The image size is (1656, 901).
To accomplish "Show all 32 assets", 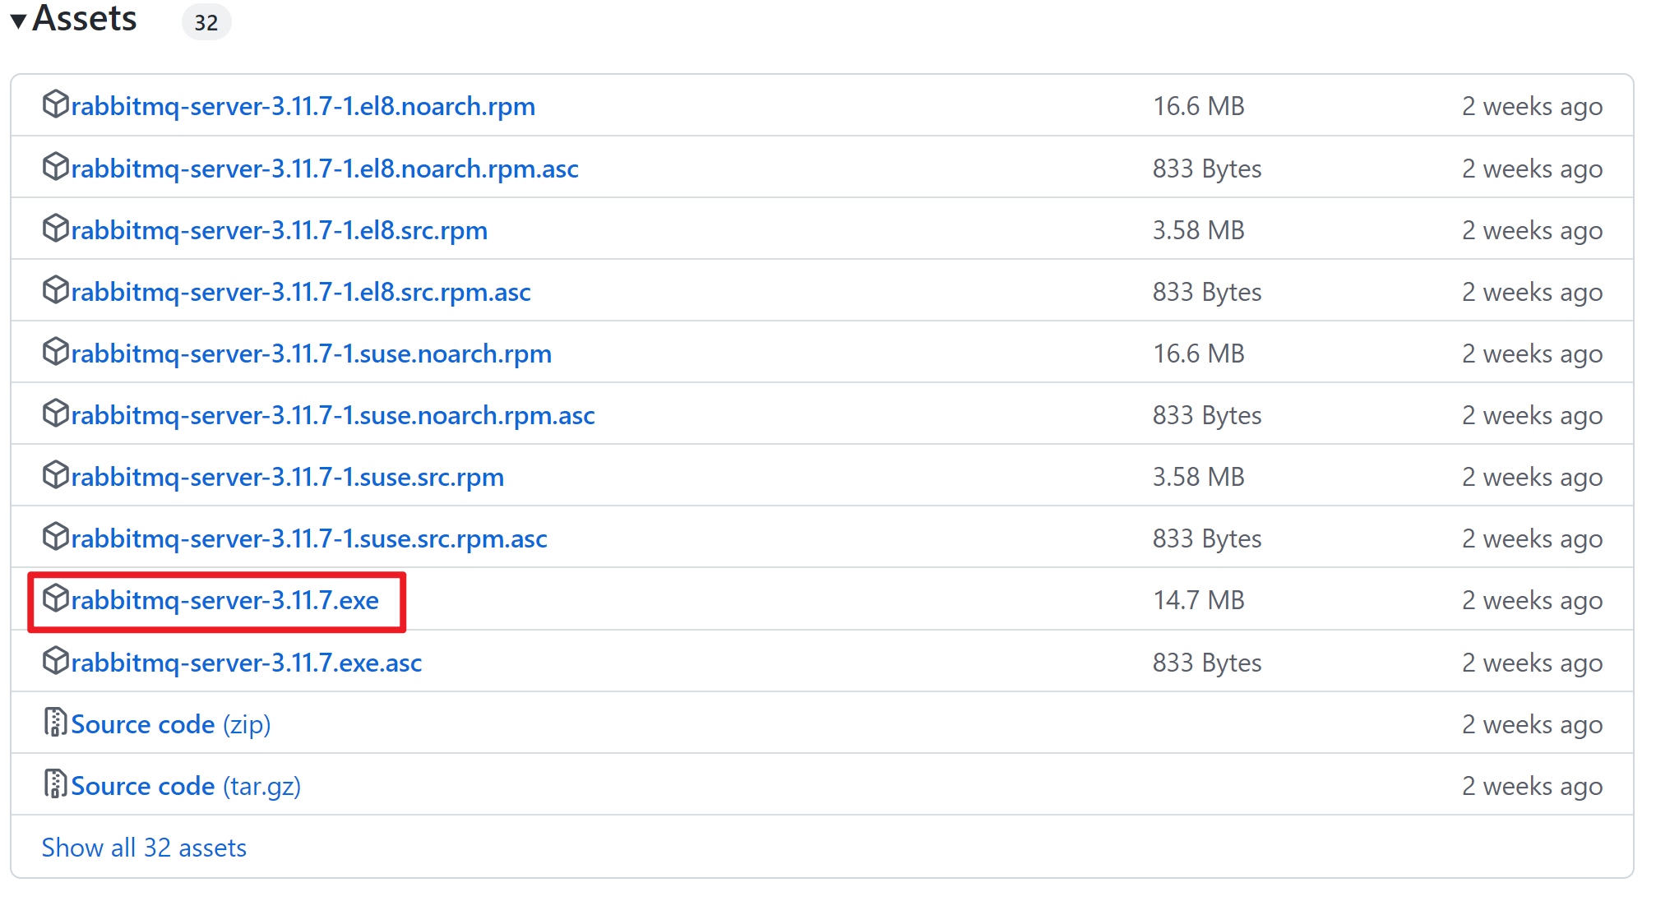I will [x=144, y=848].
